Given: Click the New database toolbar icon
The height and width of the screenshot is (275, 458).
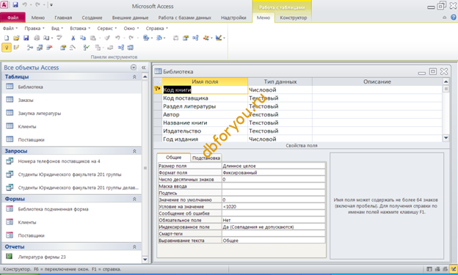Looking at the screenshot, I should [x=7, y=38].
